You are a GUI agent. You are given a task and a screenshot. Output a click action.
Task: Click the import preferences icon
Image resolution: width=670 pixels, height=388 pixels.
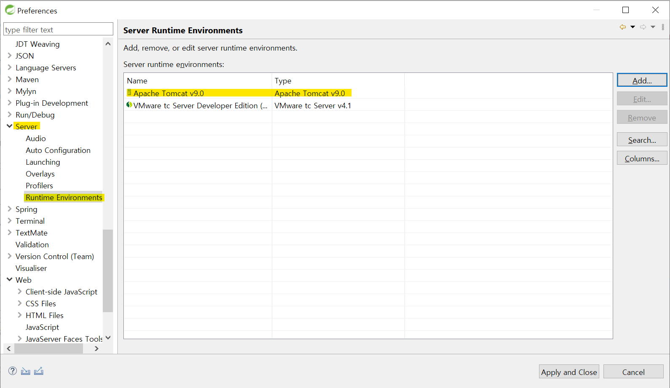coord(26,371)
